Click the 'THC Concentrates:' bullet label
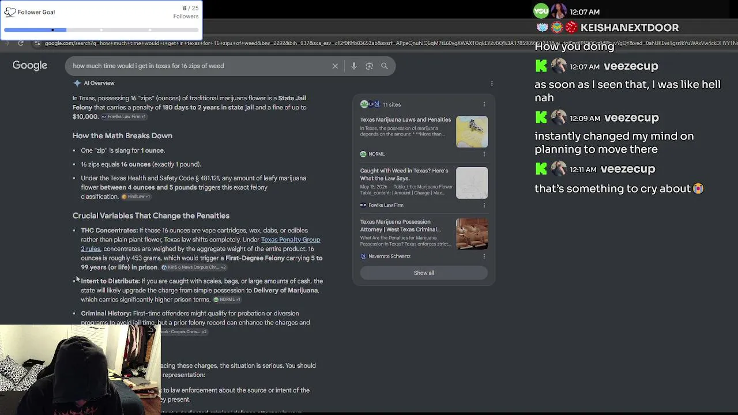Viewport: 738px width, 415px height. click(109, 231)
